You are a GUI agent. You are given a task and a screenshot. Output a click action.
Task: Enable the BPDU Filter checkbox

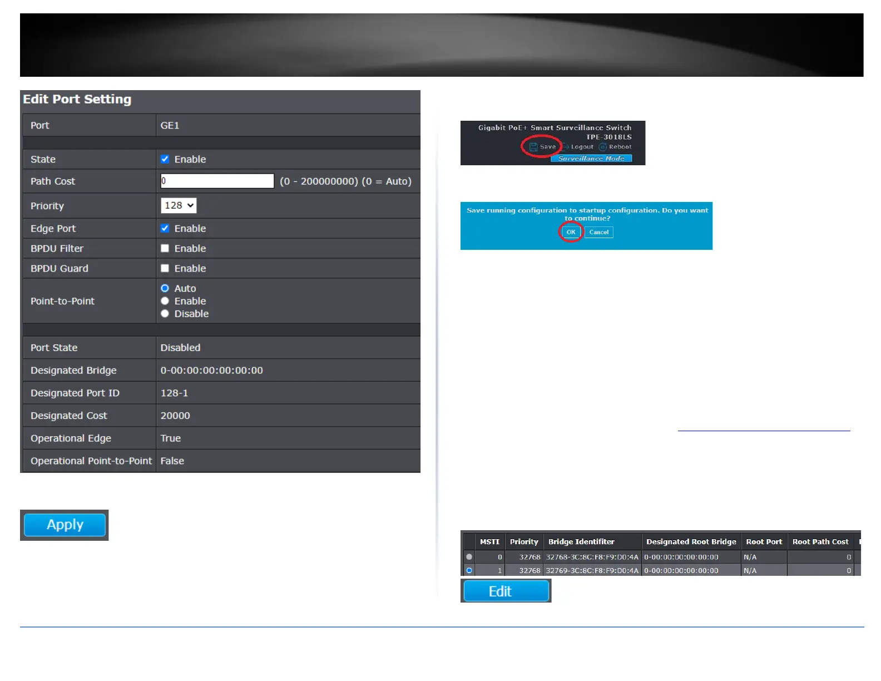coord(165,248)
